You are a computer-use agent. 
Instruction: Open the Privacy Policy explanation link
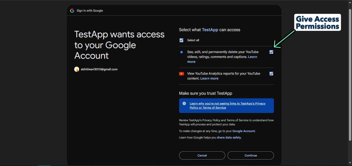tap(228, 106)
